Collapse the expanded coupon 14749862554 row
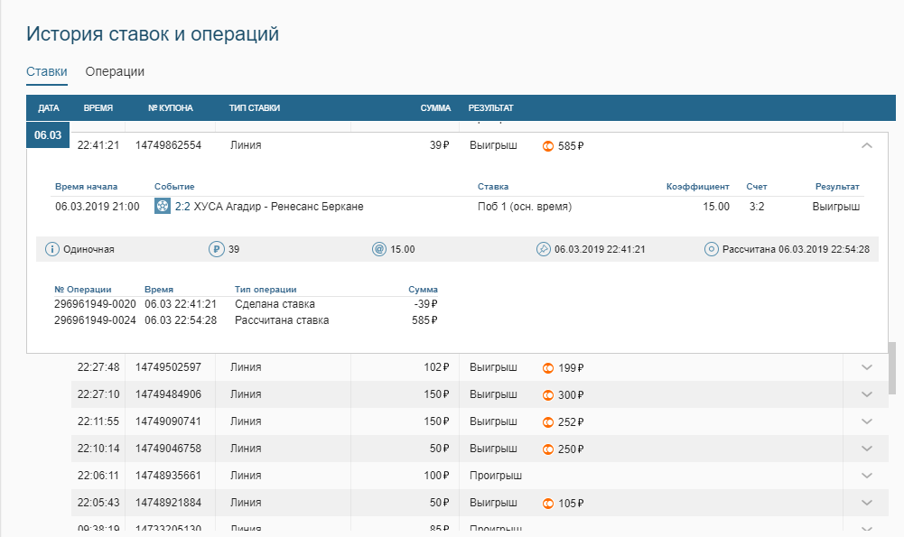904x537 pixels. click(x=867, y=145)
